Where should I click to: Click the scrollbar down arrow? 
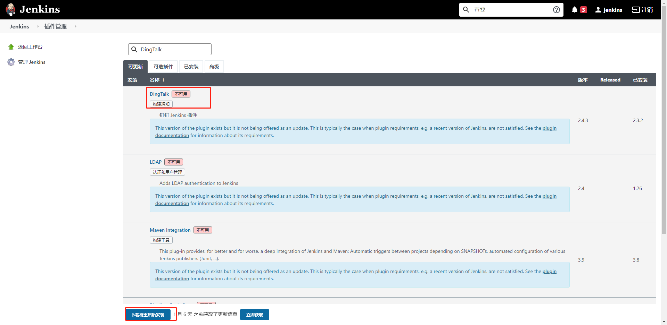point(664,322)
